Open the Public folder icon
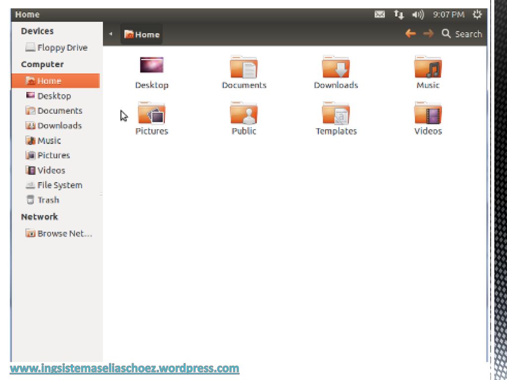This screenshot has height=380, width=507. point(244,113)
